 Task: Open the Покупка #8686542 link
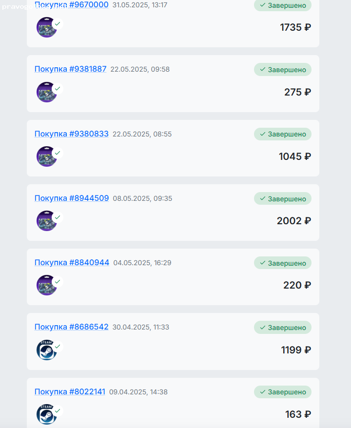[71, 327]
